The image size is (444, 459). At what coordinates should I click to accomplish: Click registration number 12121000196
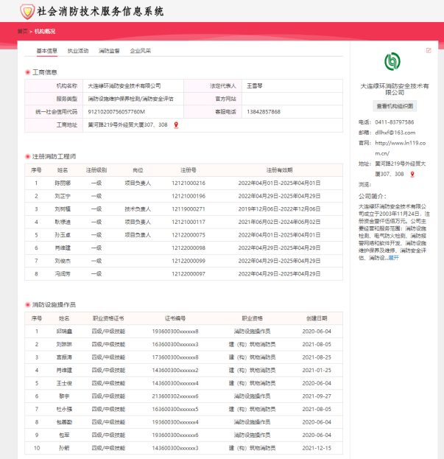pos(188,196)
